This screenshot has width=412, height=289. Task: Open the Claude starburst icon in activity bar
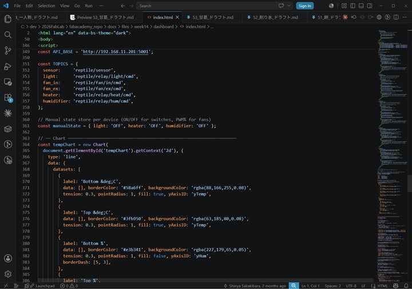click(8, 113)
